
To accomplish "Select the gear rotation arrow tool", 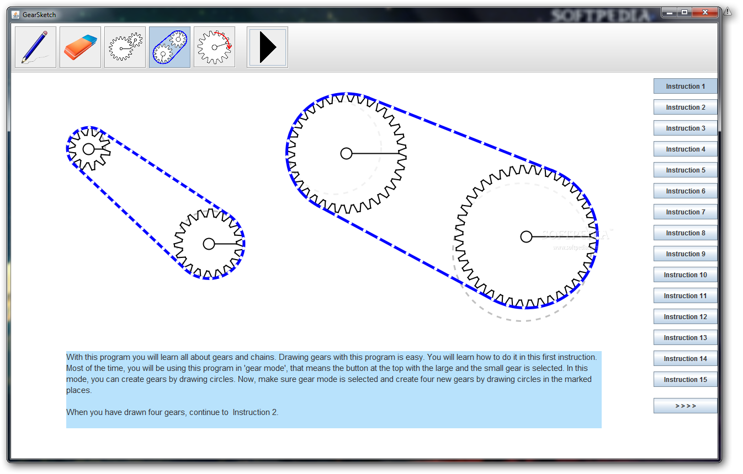I will (214, 47).
